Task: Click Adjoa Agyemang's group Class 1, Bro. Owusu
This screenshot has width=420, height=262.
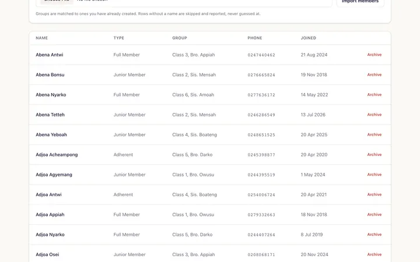Action: [x=193, y=175]
